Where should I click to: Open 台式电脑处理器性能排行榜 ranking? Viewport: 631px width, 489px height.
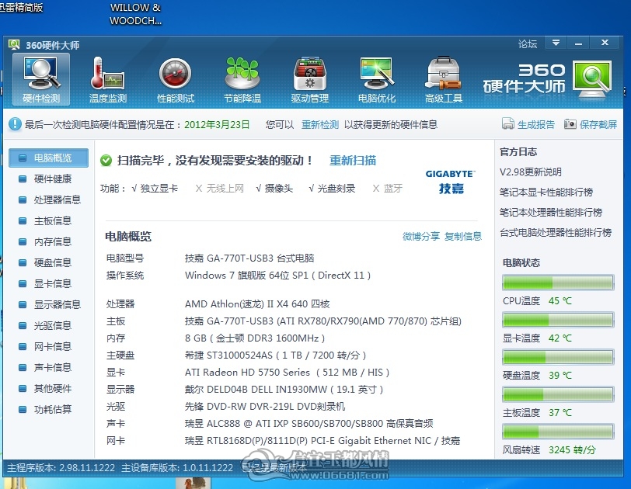556,232
